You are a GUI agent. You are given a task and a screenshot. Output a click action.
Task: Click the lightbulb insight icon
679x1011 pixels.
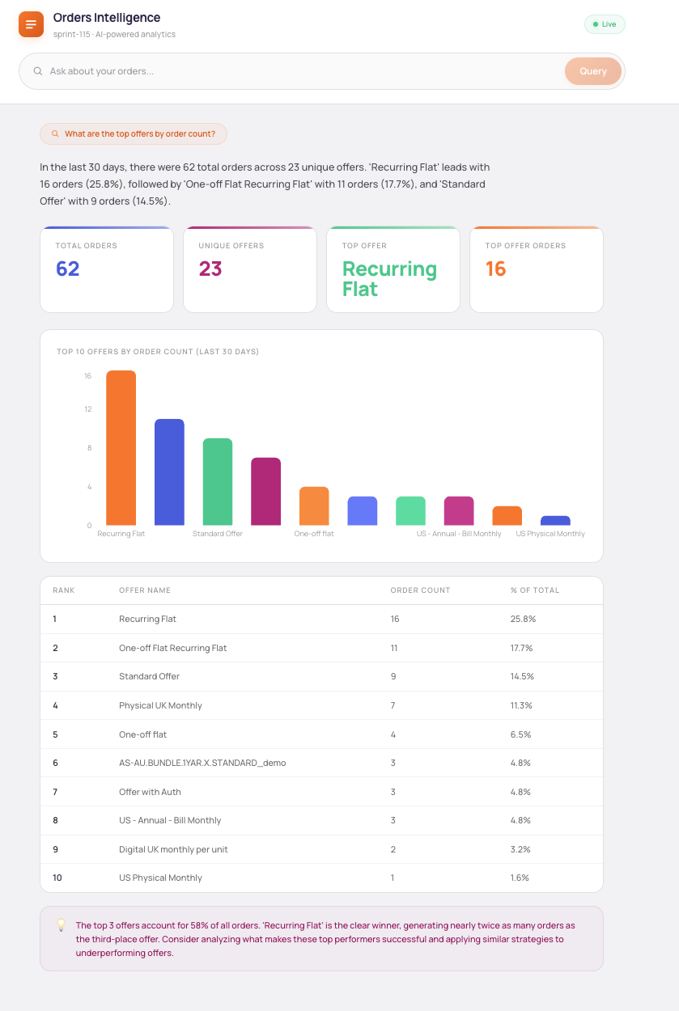click(x=61, y=924)
